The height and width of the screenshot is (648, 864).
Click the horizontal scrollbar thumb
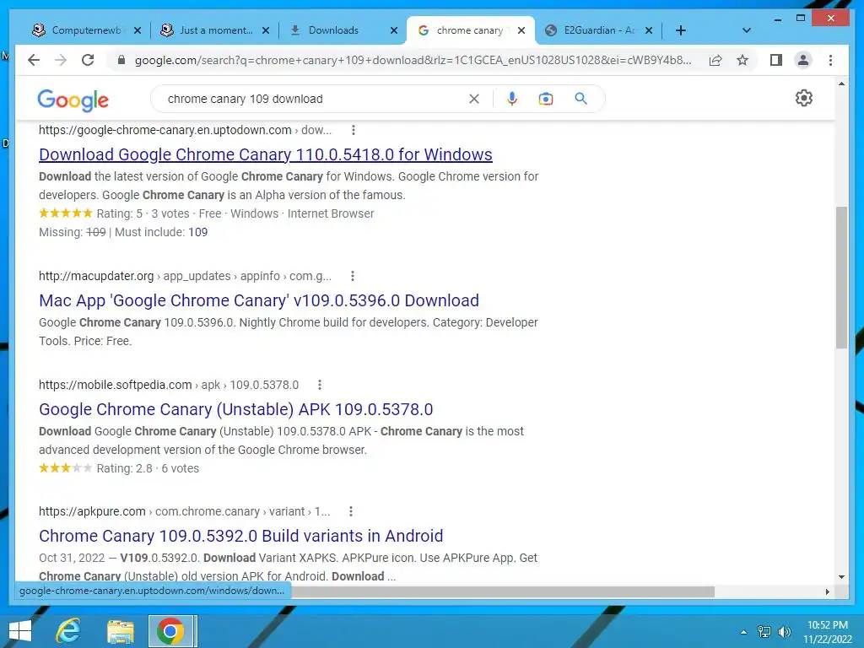(503, 591)
